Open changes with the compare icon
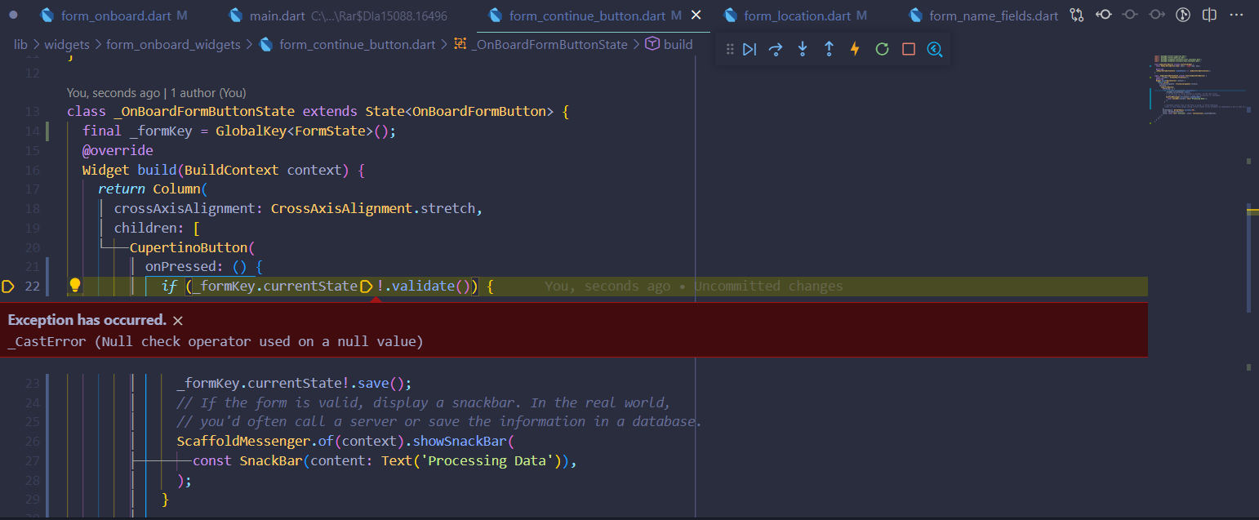 click(1077, 15)
